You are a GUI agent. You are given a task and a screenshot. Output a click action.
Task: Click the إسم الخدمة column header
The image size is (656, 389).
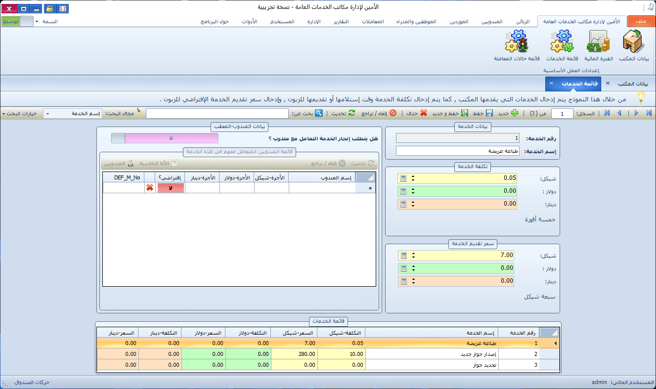[x=432, y=332]
